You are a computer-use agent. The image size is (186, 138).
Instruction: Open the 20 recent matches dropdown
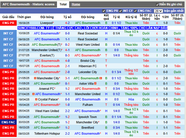pyautogui.click(x=158, y=11)
